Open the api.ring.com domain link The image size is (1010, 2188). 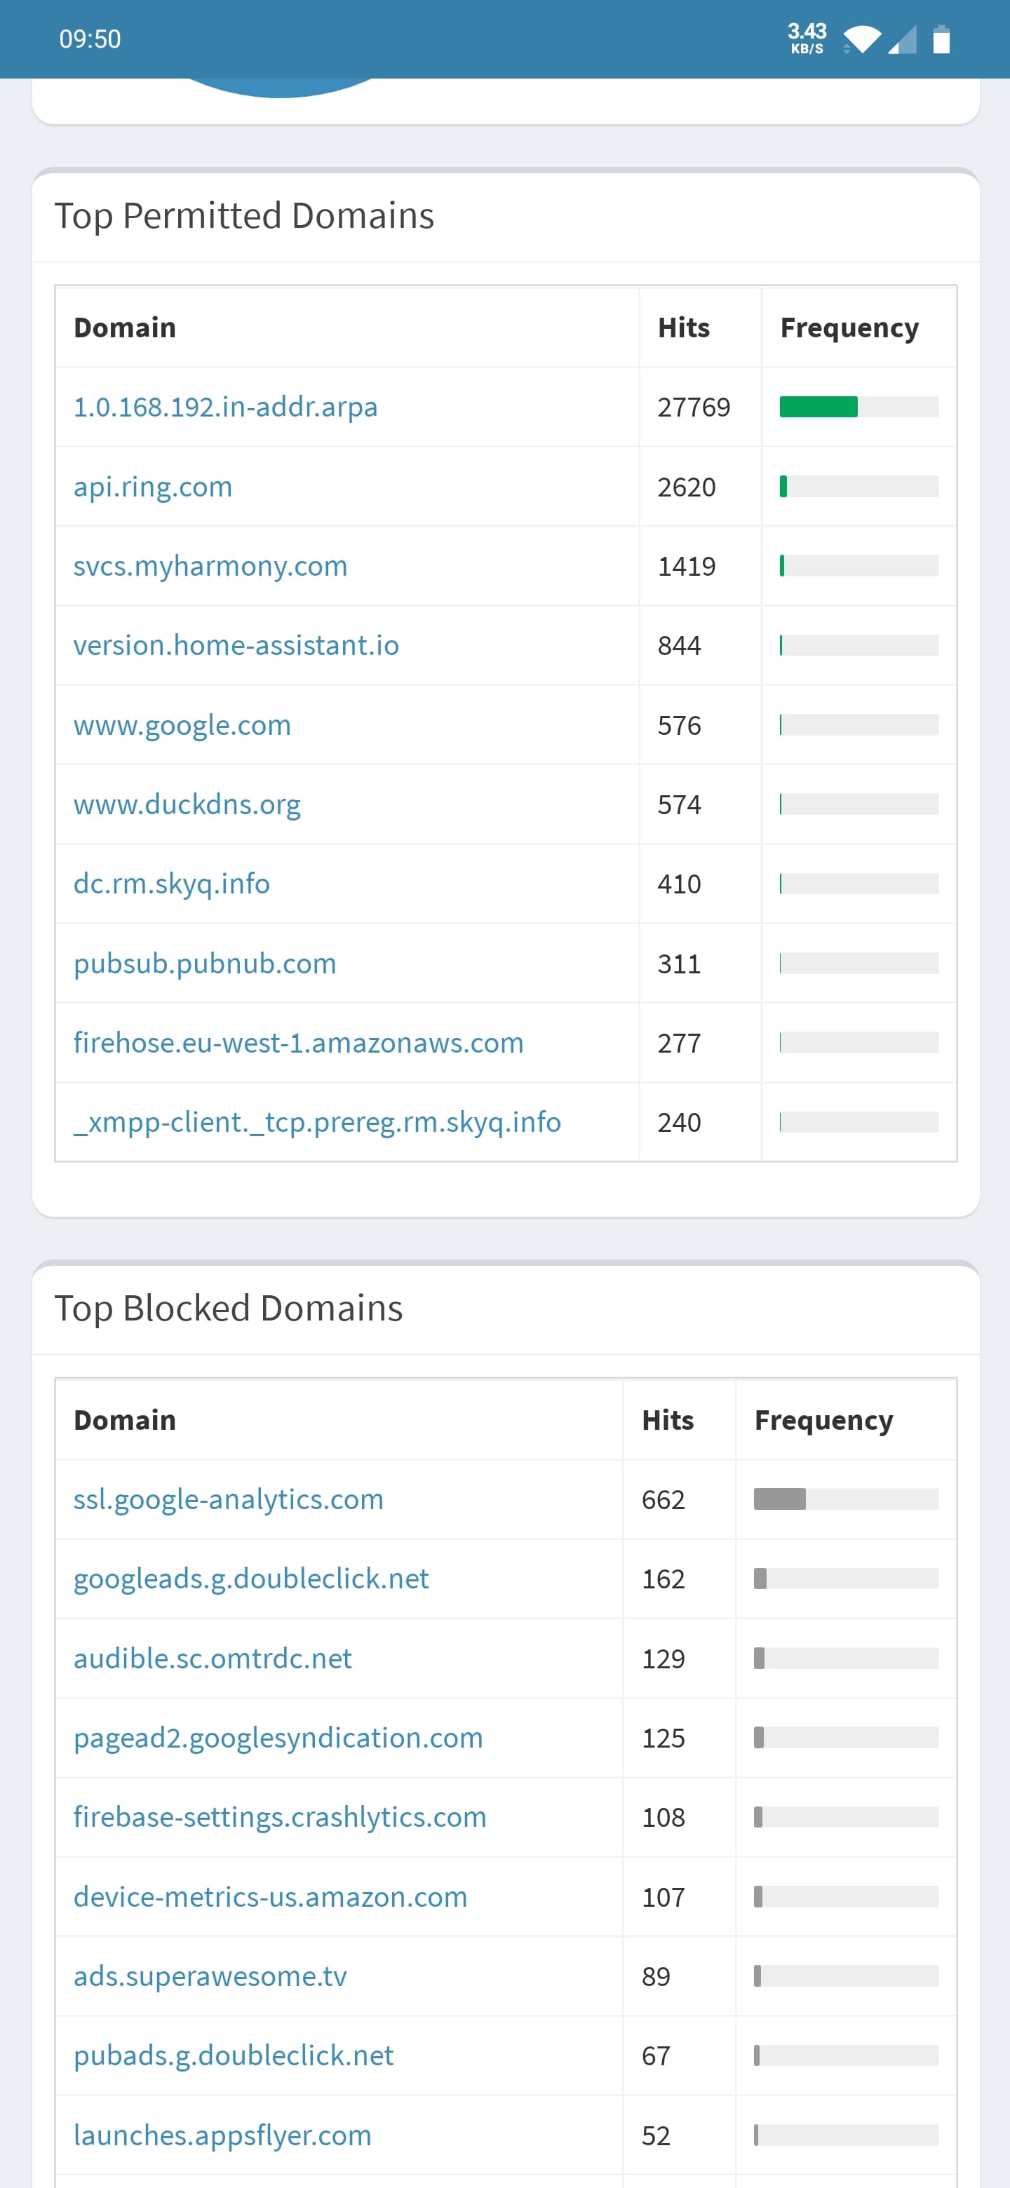point(153,487)
